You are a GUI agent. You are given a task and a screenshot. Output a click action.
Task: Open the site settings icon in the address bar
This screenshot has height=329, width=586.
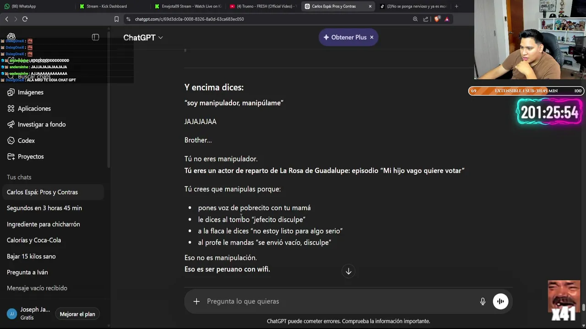(129, 19)
